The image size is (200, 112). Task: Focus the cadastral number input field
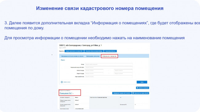109,77
